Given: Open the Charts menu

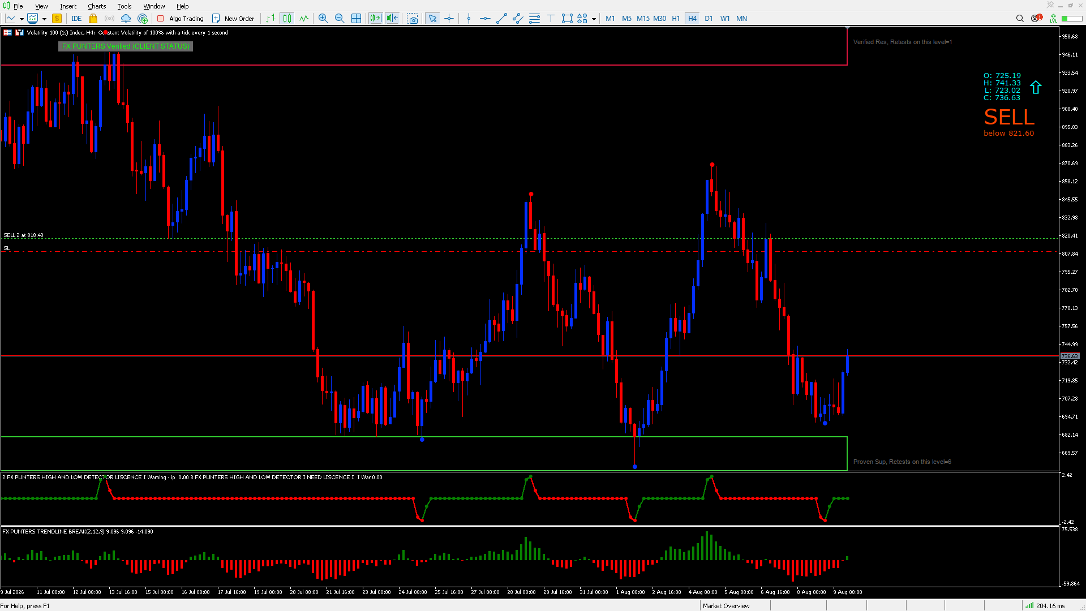Looking at the screenshot, I should [97, 6].
